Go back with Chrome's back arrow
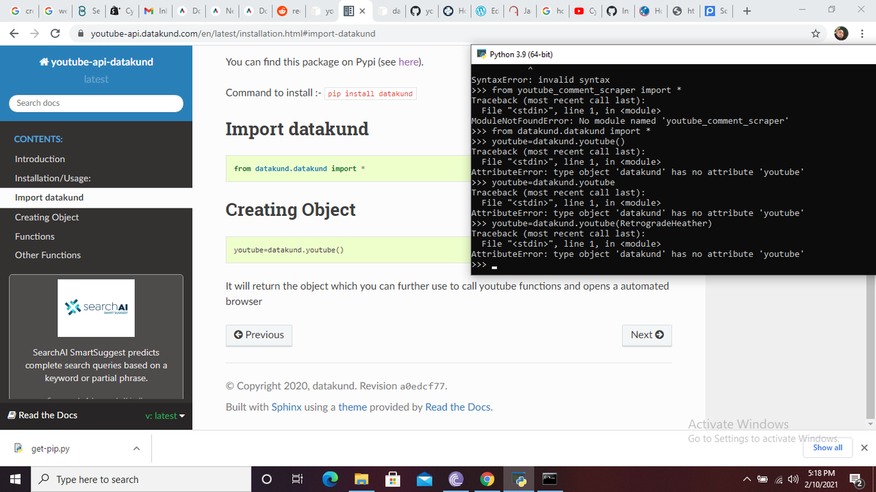 pyautogui.click(x=14, y=33)
